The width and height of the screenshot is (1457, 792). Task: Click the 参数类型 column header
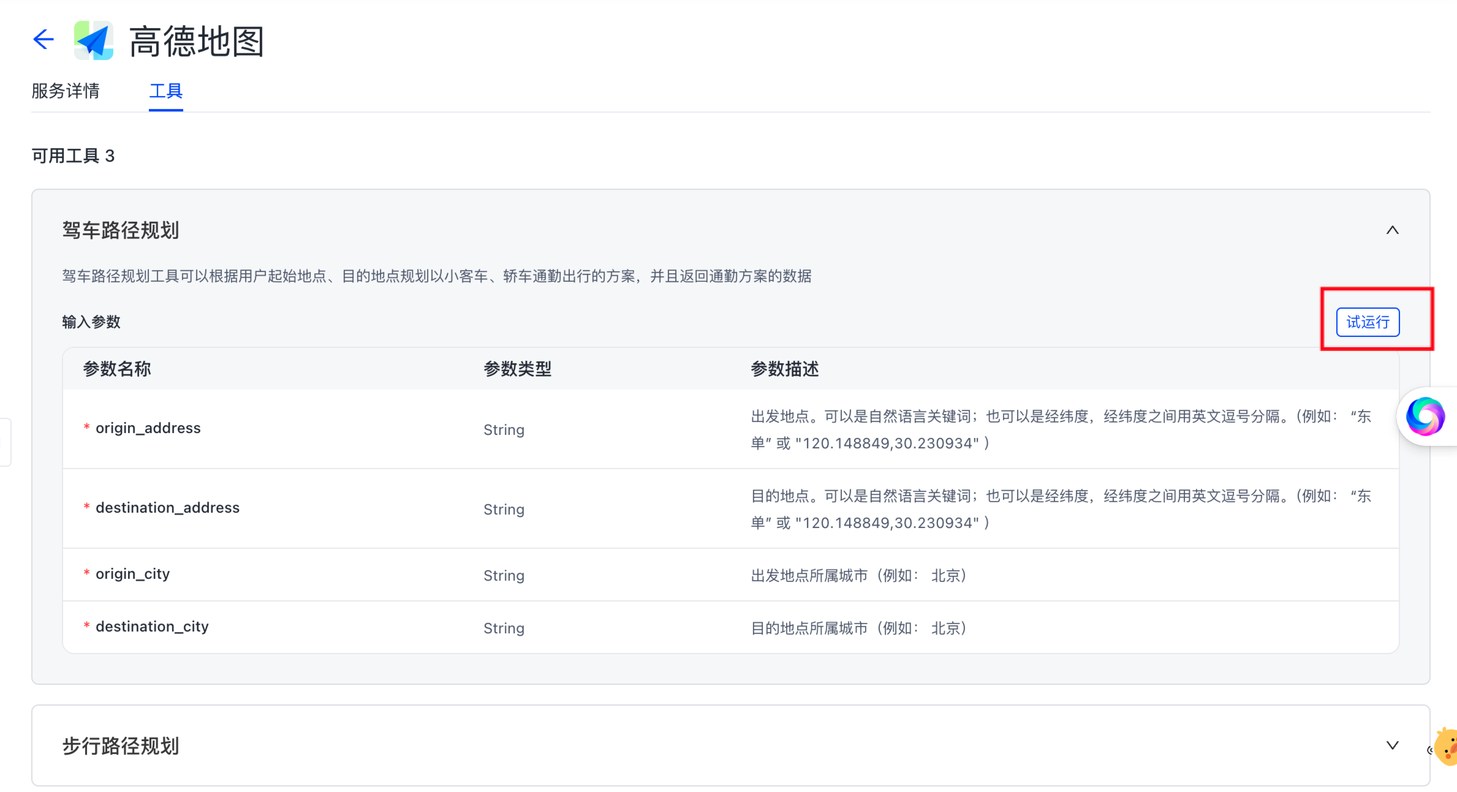(x=517, y=369)
